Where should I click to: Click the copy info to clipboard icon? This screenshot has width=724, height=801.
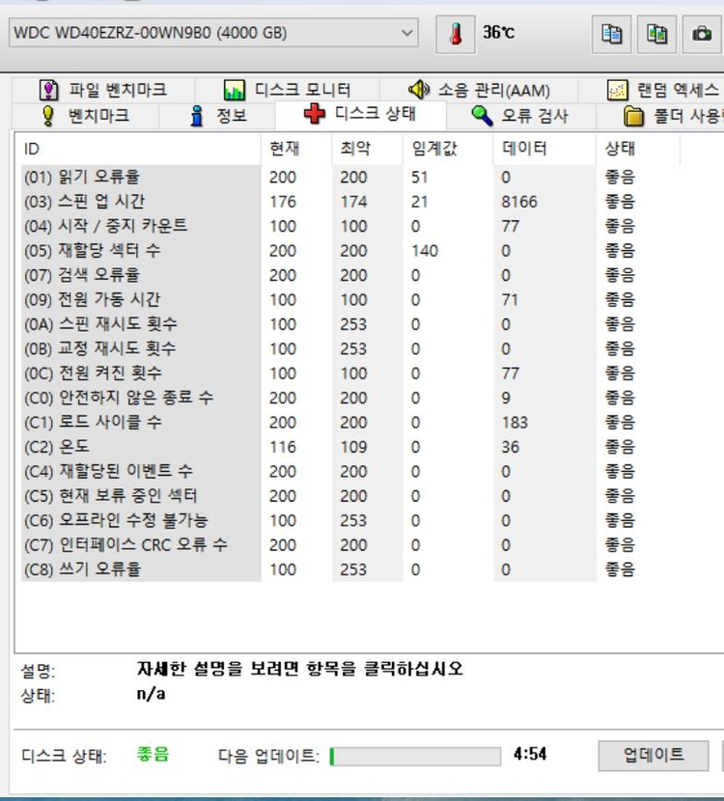(611, 34)
